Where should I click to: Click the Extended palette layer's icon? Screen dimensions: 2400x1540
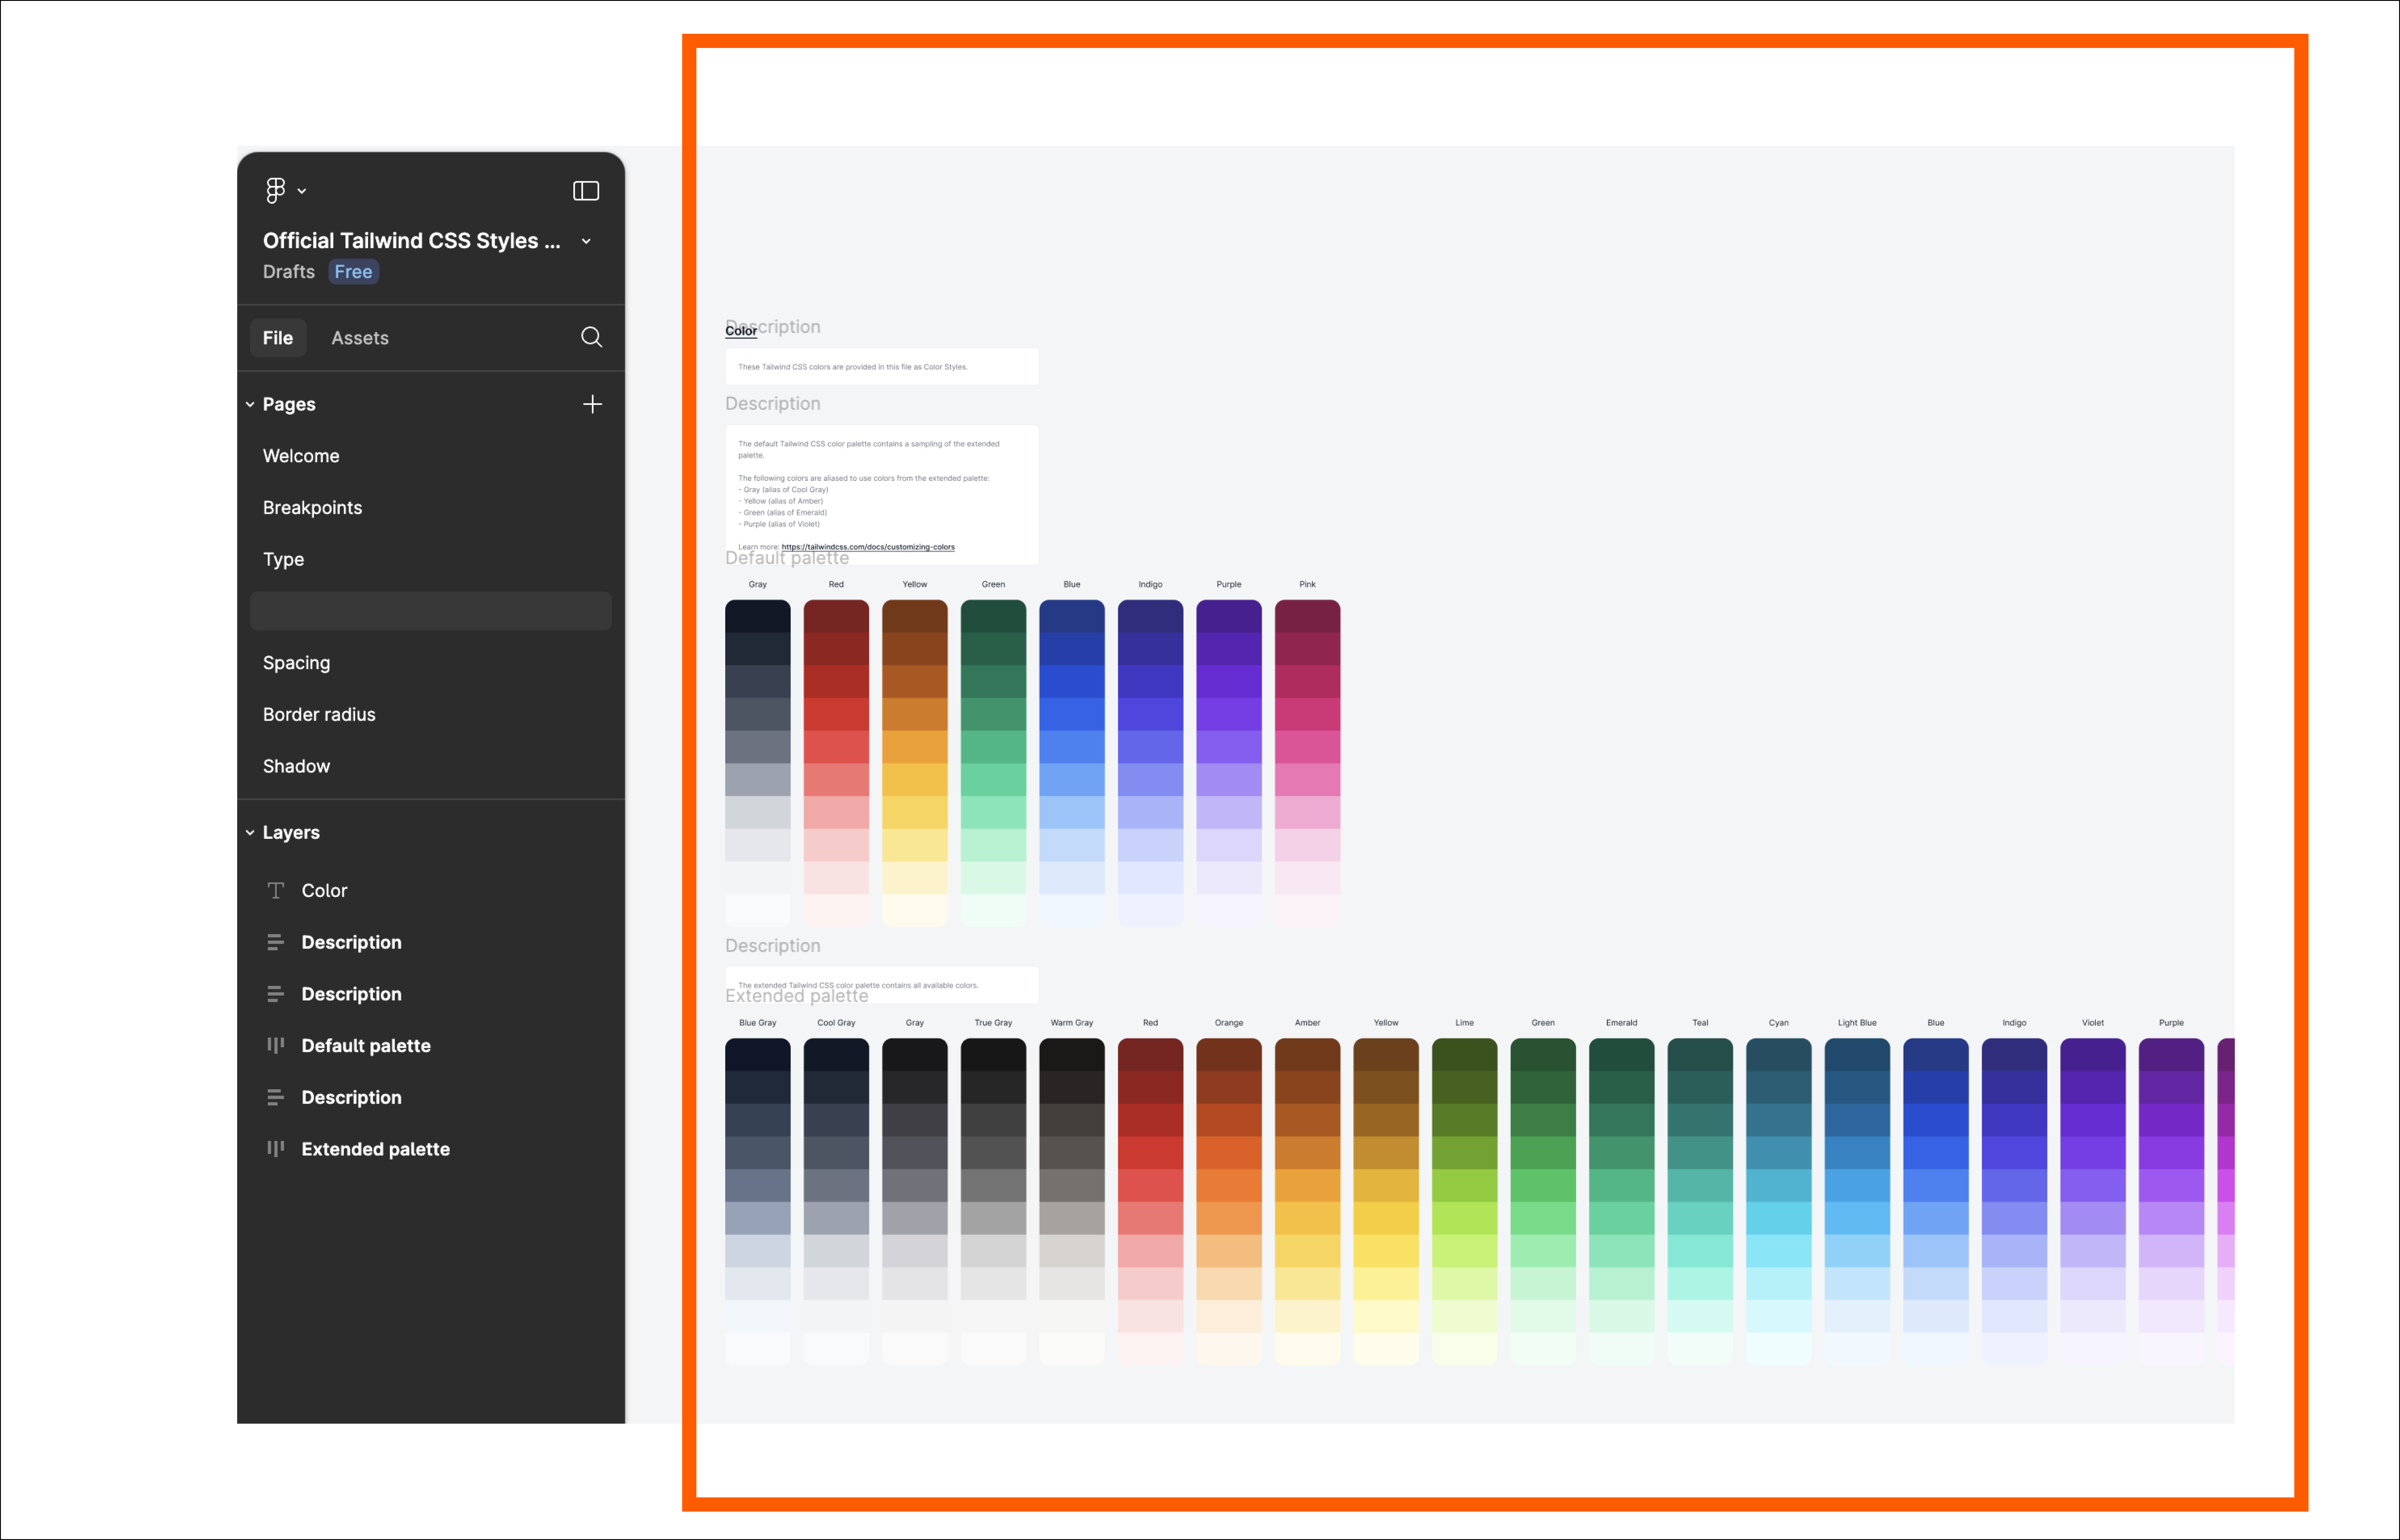(276, 1148)
